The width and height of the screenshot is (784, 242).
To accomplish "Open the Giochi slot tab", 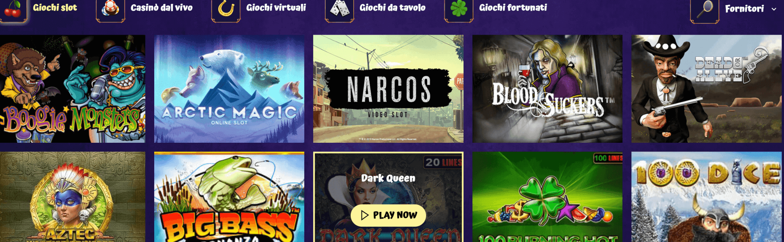I will (55, 8).
